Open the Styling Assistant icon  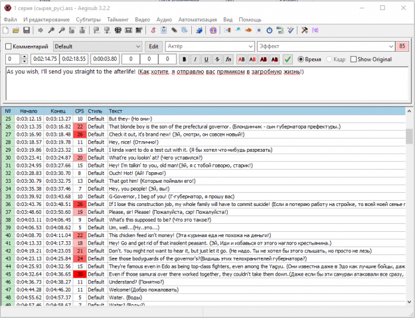tap(238, 30)
